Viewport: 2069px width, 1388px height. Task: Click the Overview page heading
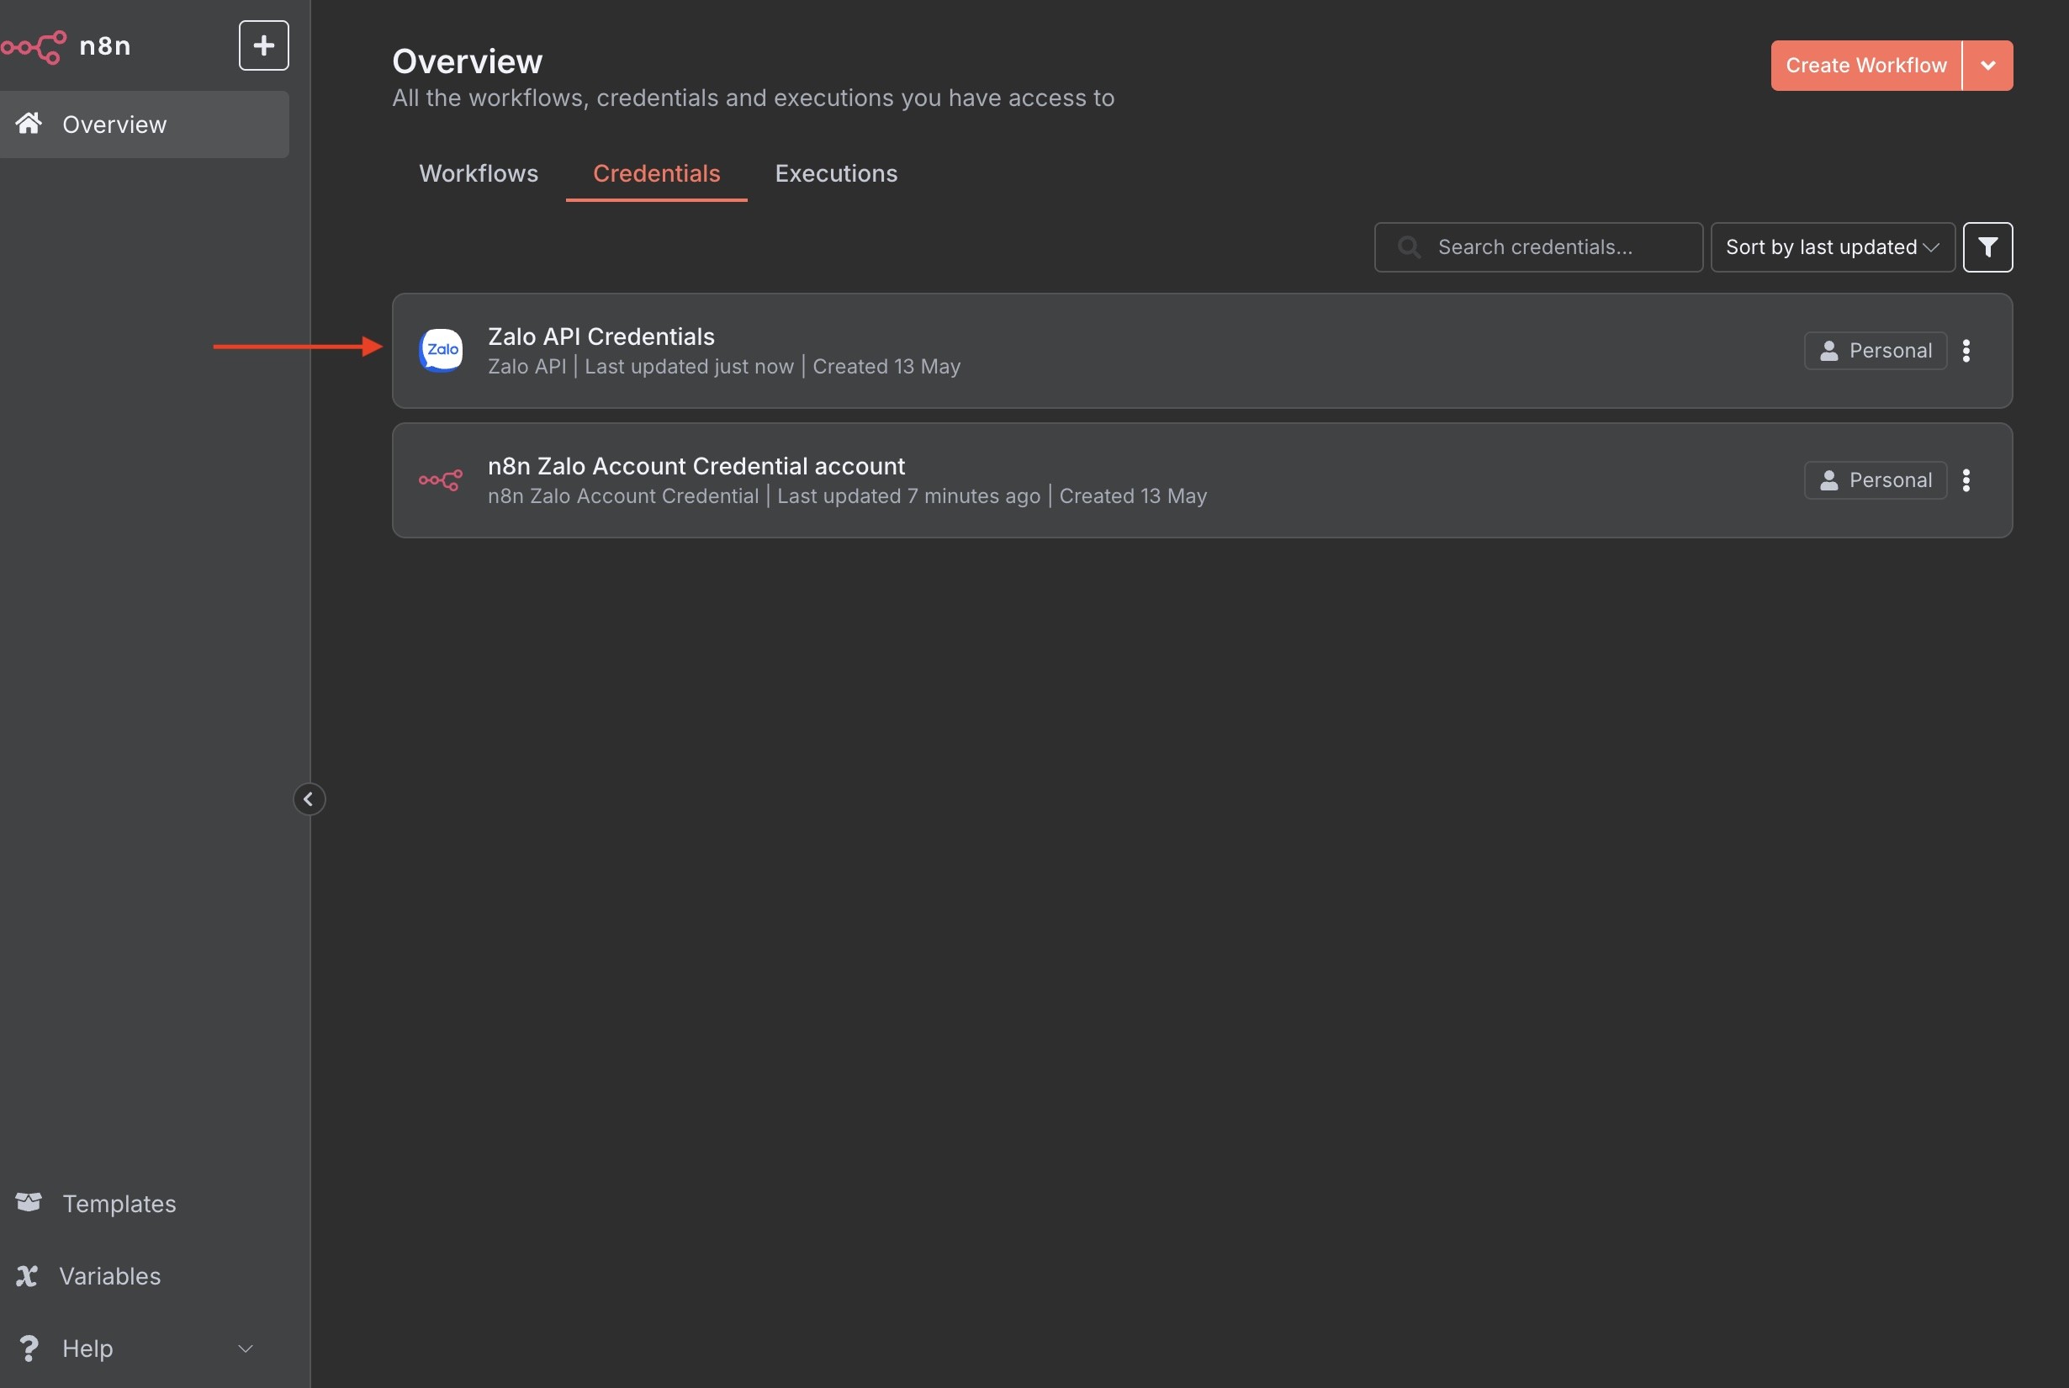click(x=468, y=62)
